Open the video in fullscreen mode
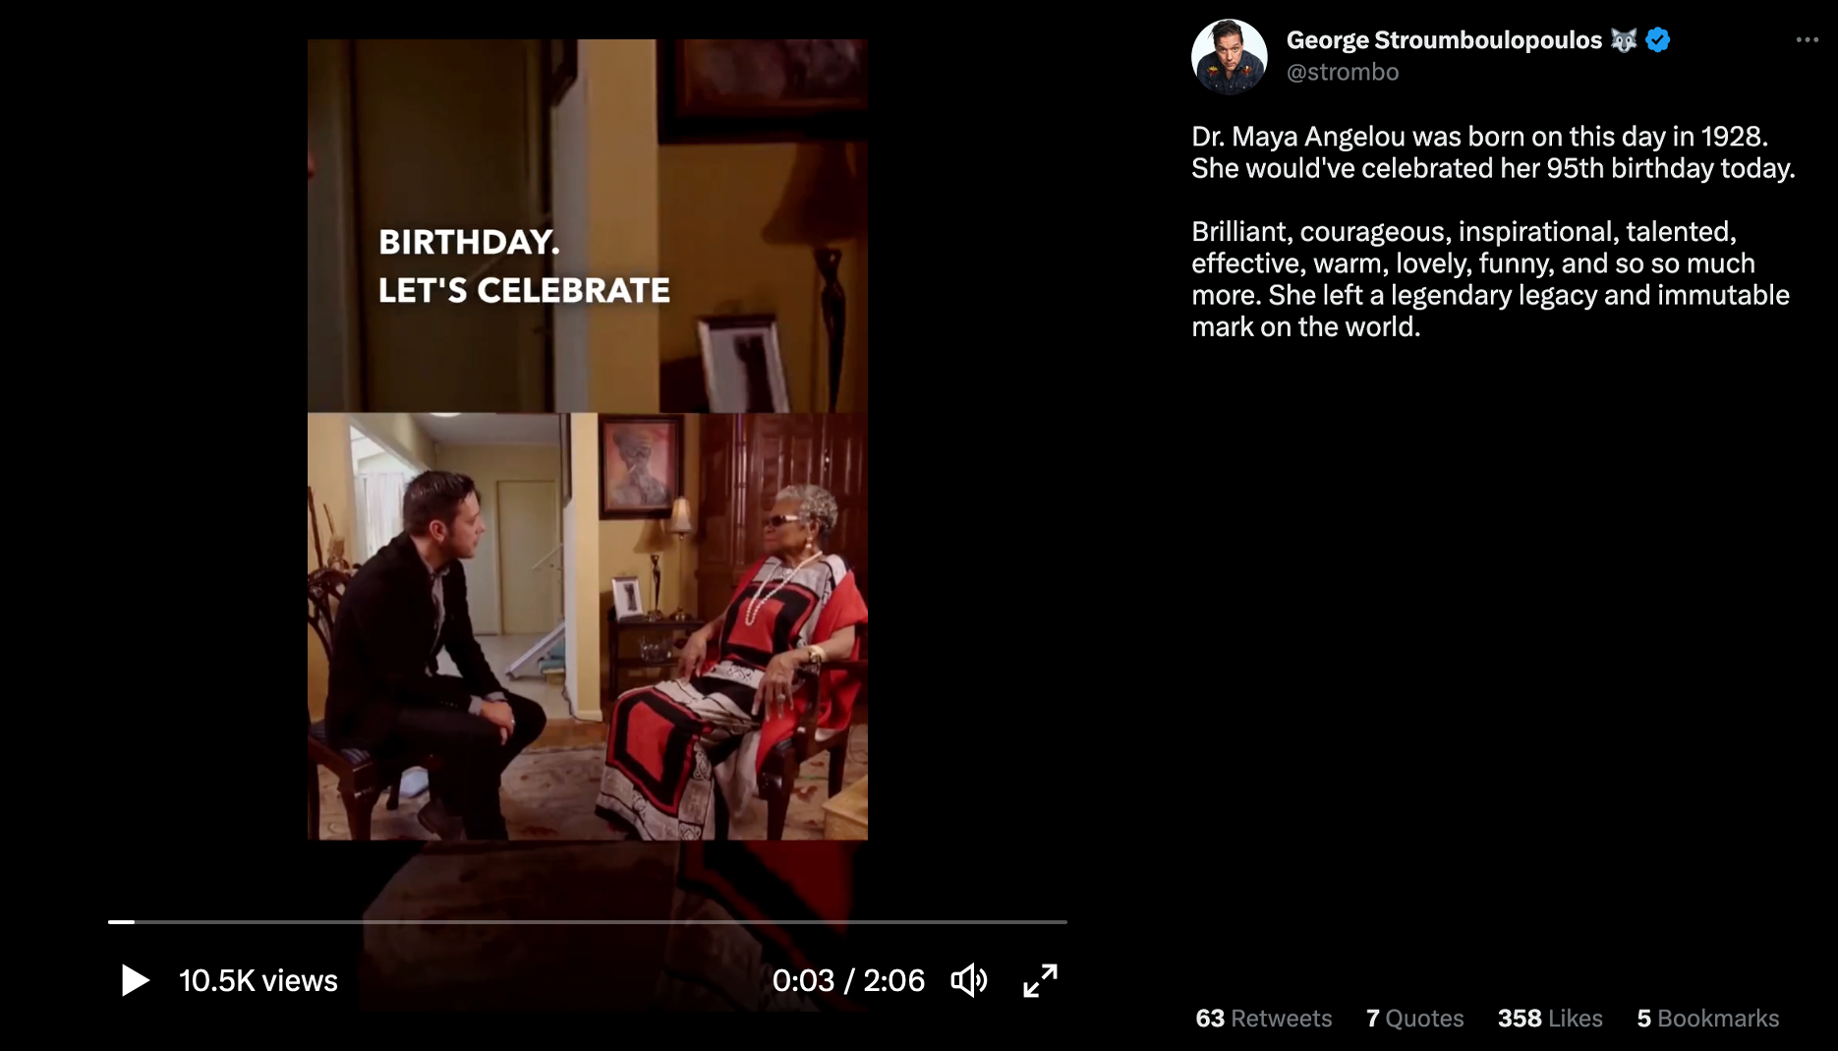 coord(1040,980)
